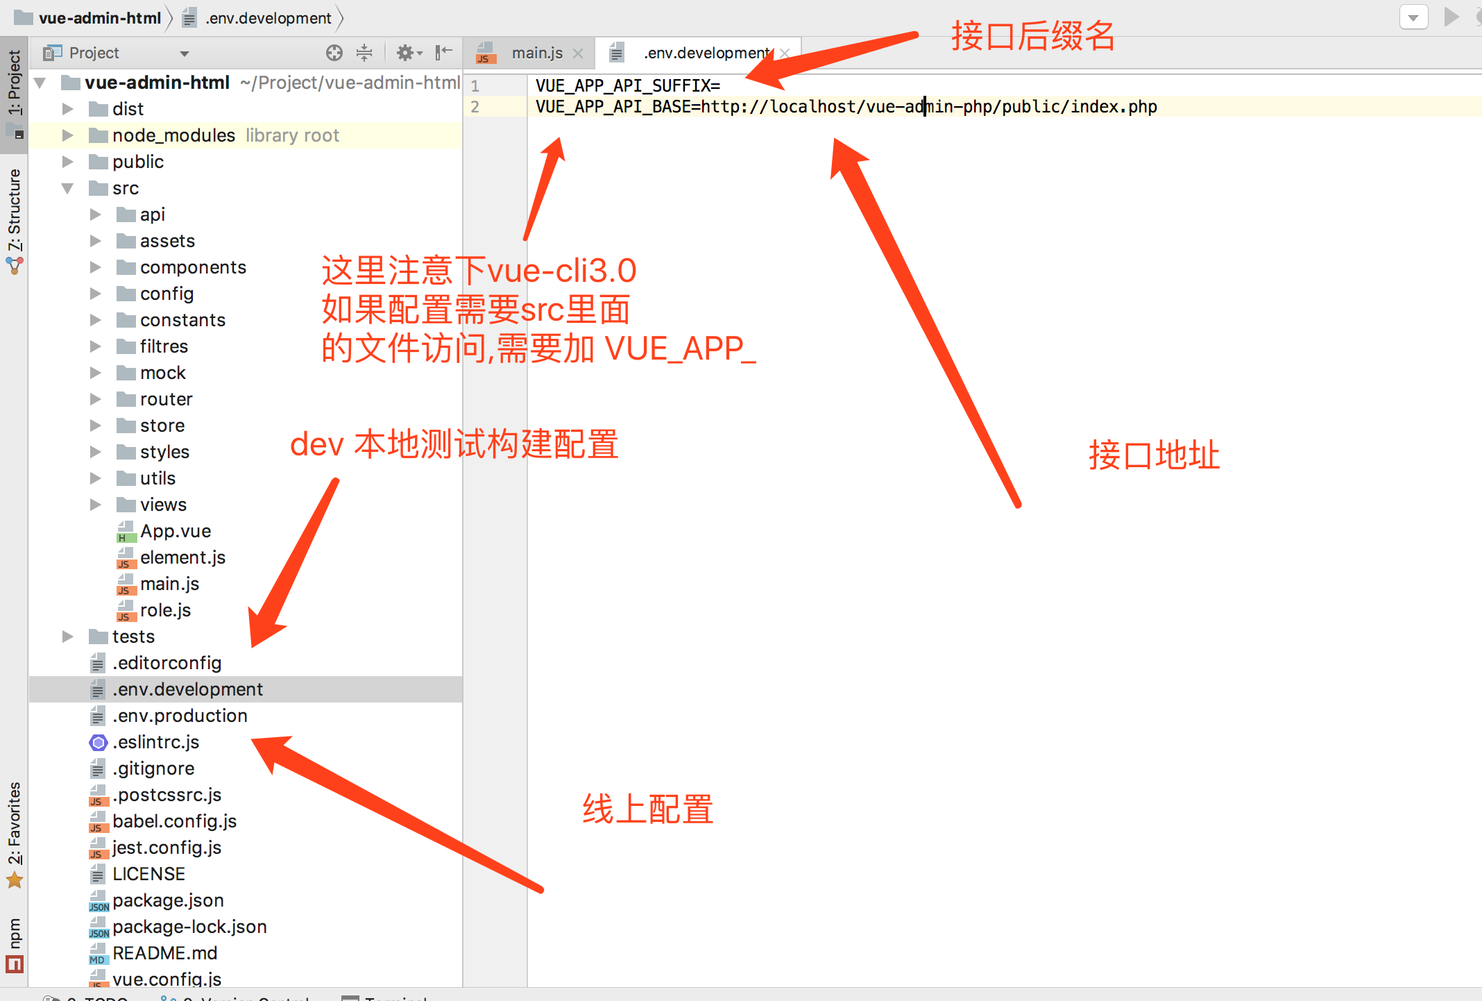Select the package.json file in tree
This screenshot has width=1482, height=1001.
[x=168, y=900]
